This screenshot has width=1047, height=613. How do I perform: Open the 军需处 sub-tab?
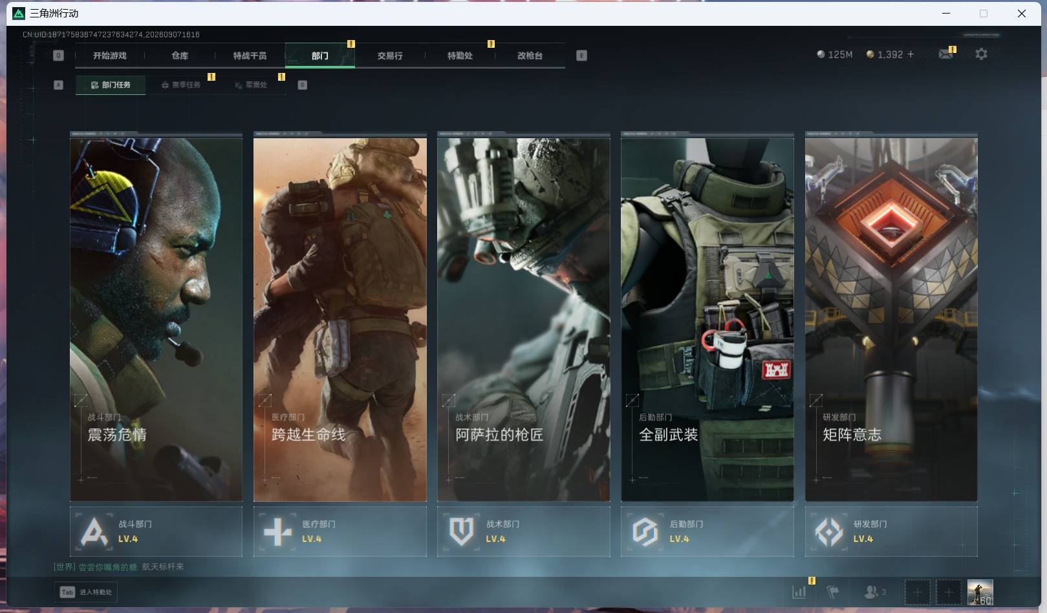251,85
